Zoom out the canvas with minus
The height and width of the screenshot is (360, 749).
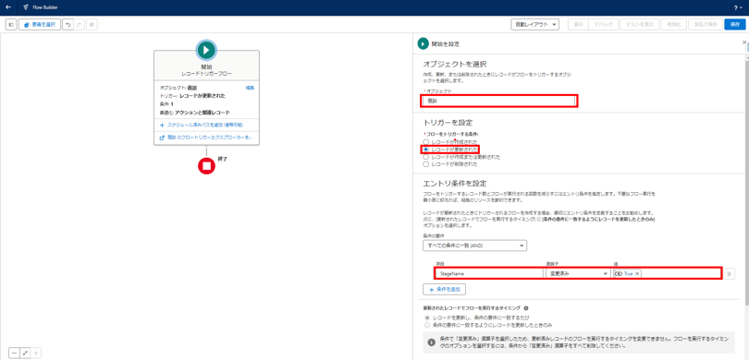pyautogui.click(x=14, y=353)
